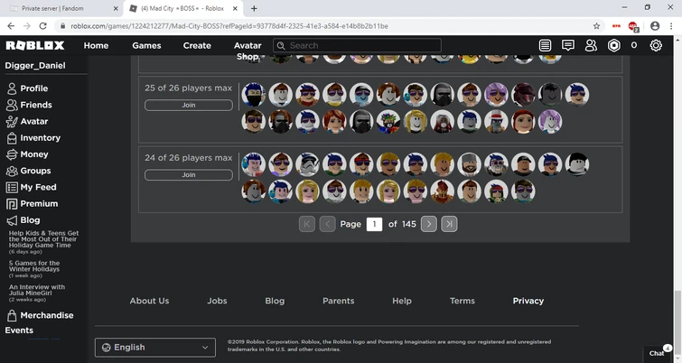Open the Jobs footer link

click(x=217, y=301)
